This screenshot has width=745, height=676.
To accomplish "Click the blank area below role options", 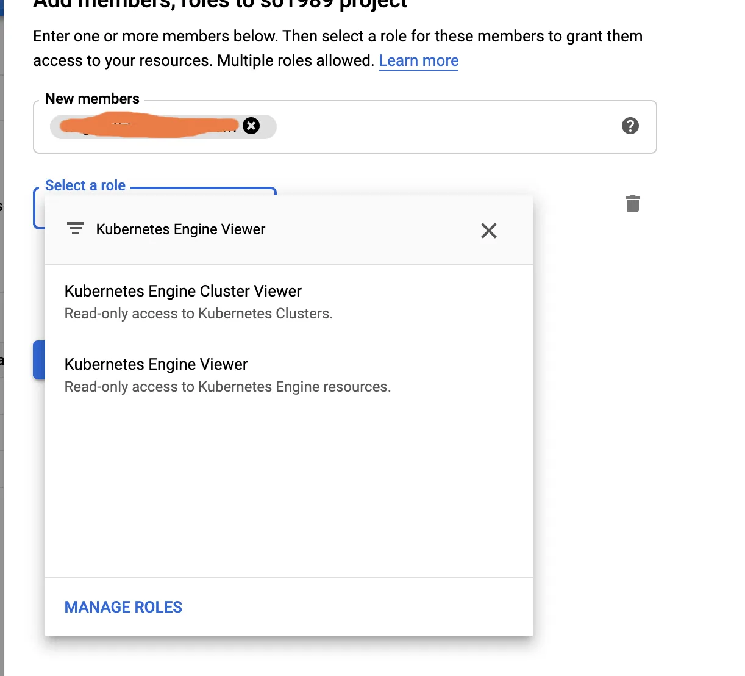I will (289, 488).
